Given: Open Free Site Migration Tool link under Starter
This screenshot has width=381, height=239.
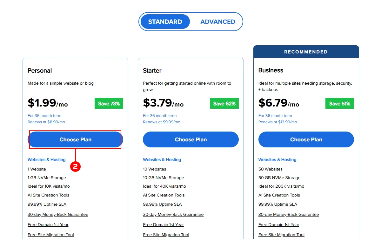Looking at the screenshot, I should click(x=166, y=235).
